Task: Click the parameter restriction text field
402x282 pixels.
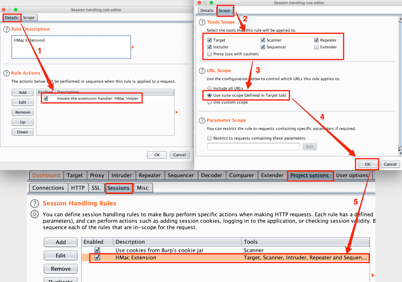Action: click(253, 147)
